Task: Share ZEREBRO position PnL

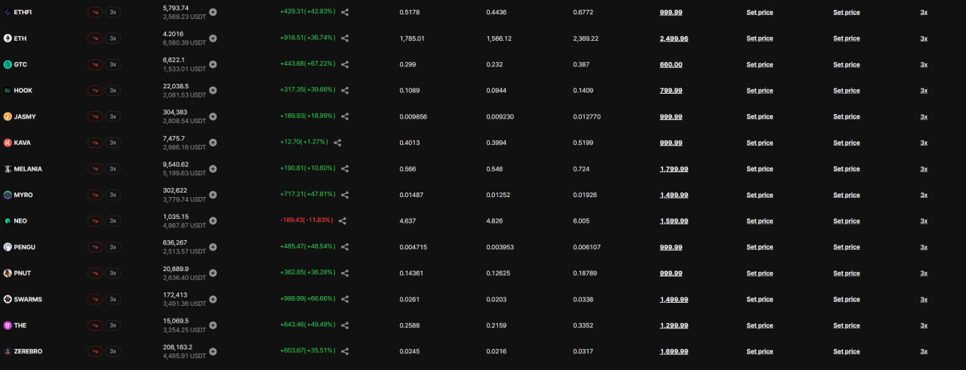Action: 345,351
